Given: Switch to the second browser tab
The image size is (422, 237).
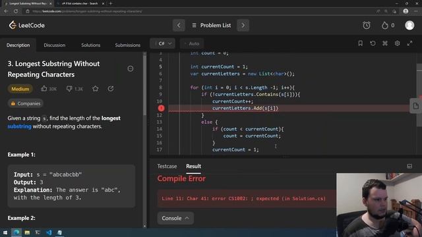Looking at the screenshot, I should click(x=80, y=3).
